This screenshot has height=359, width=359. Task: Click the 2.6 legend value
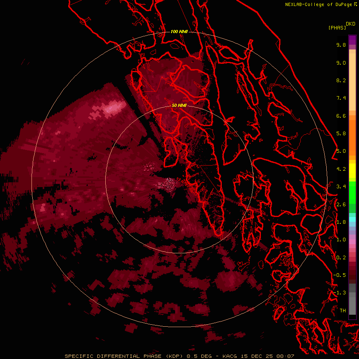[x=341, y=205]
